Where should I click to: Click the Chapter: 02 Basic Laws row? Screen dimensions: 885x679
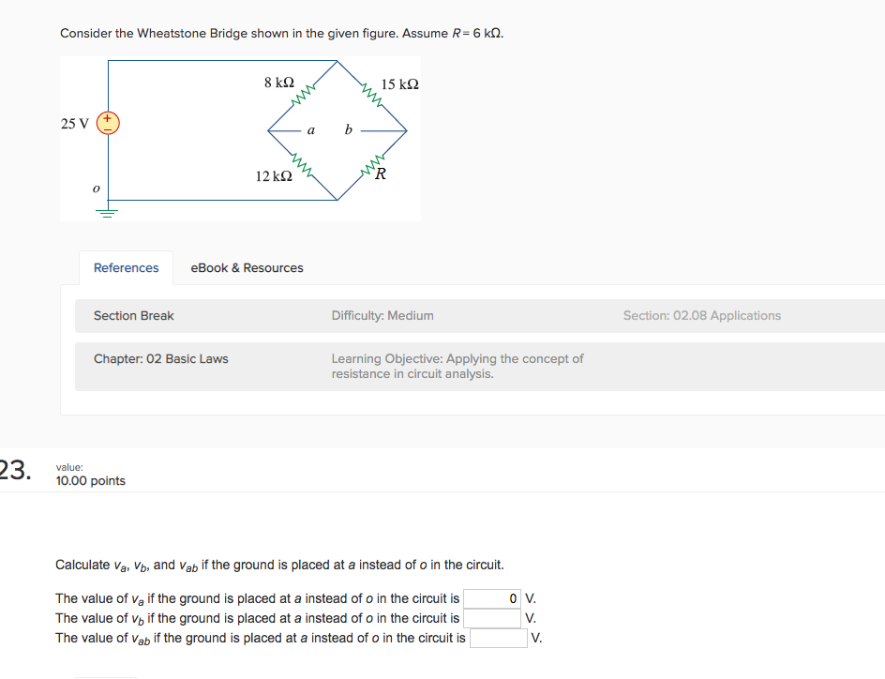click(x=159, y=358)
